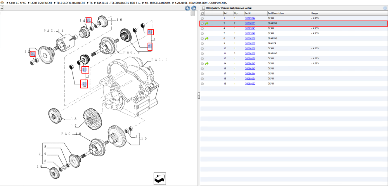This screenshot has height=186, width=388.
Task: Click the plus circle icon for Ref 19 GEAR
Action: click(202, 84)
